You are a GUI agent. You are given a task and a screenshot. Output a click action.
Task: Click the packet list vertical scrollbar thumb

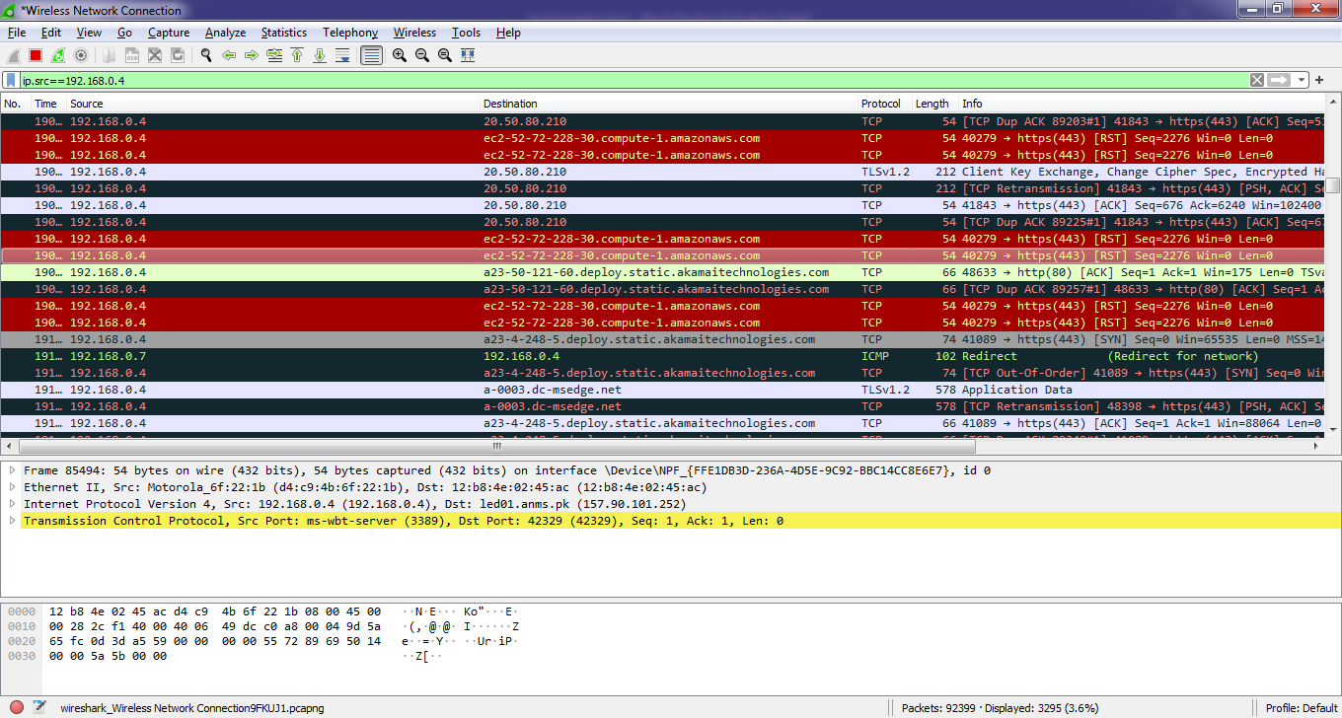[x=1333, y=185]
